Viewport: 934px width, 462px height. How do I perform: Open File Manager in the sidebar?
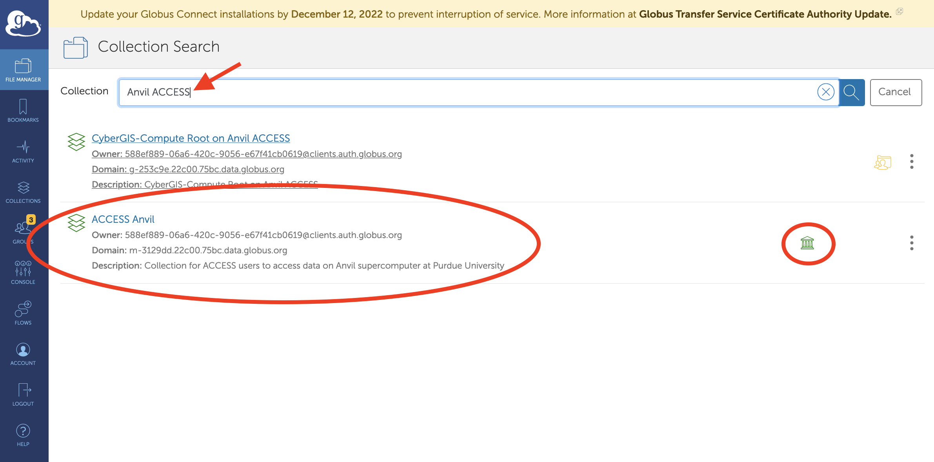pyautogui.click(x=24, y=70)
